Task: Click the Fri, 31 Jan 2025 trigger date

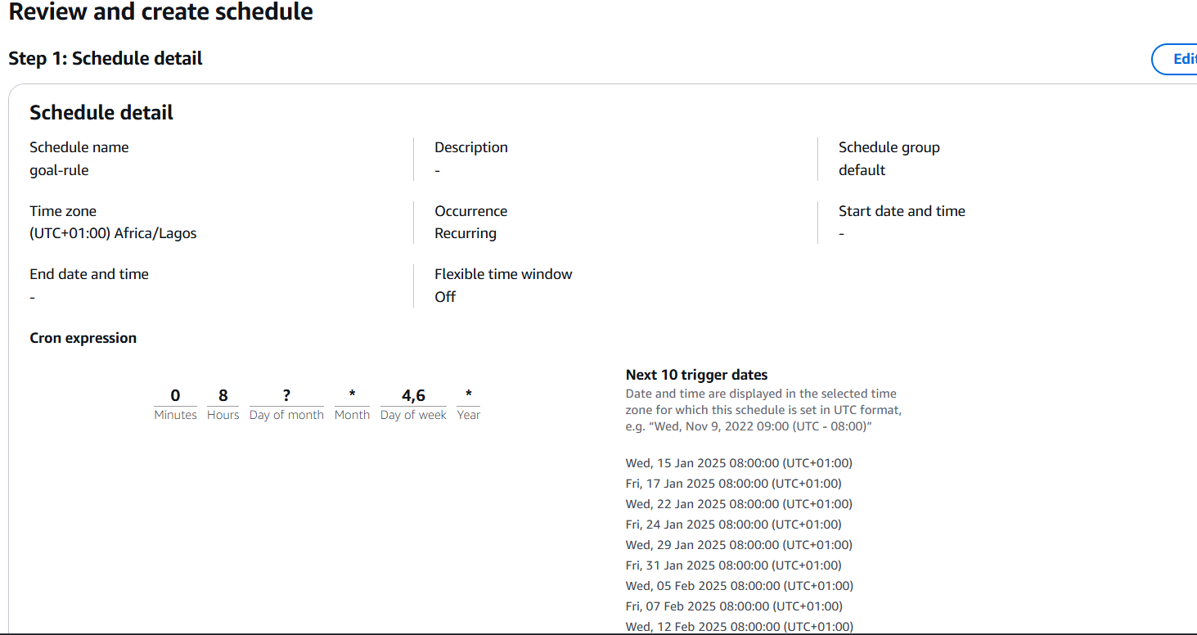Action: coord(734,565)
